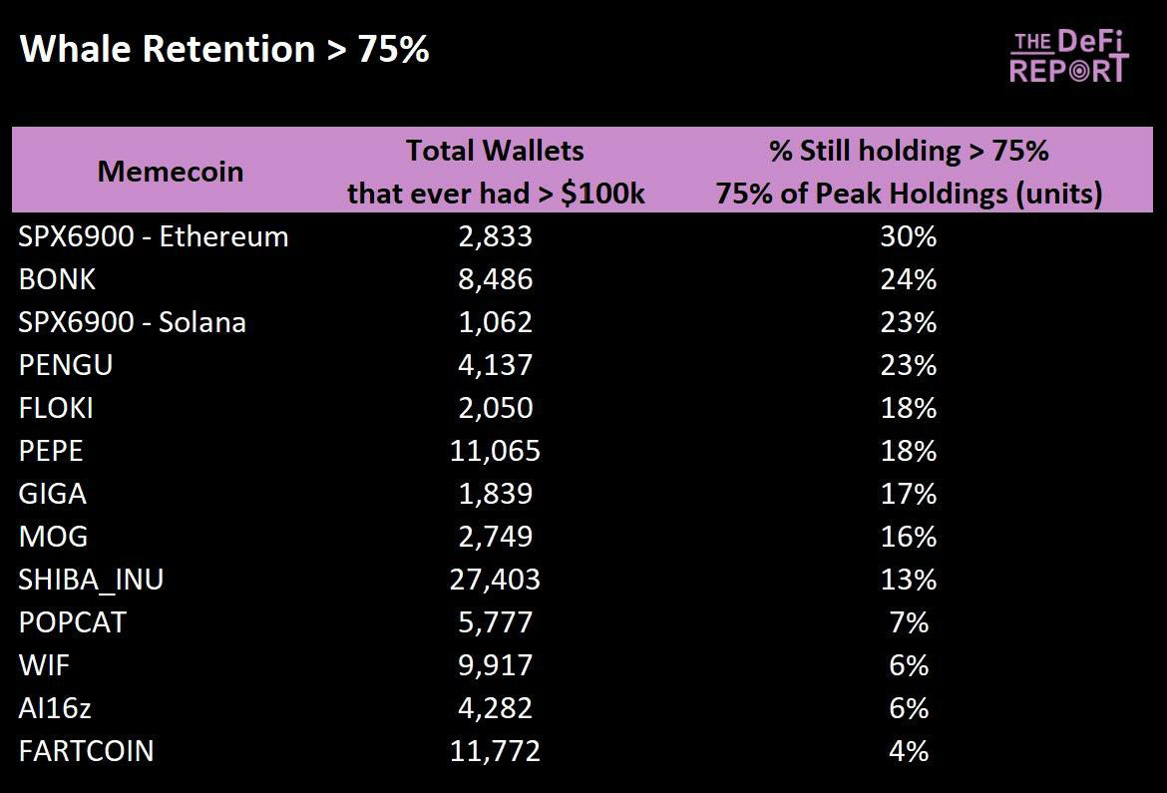Click SHIBA_INU's 27,403 wallet count
Viewport: 1167px width, 793px height.
[496, 580]
